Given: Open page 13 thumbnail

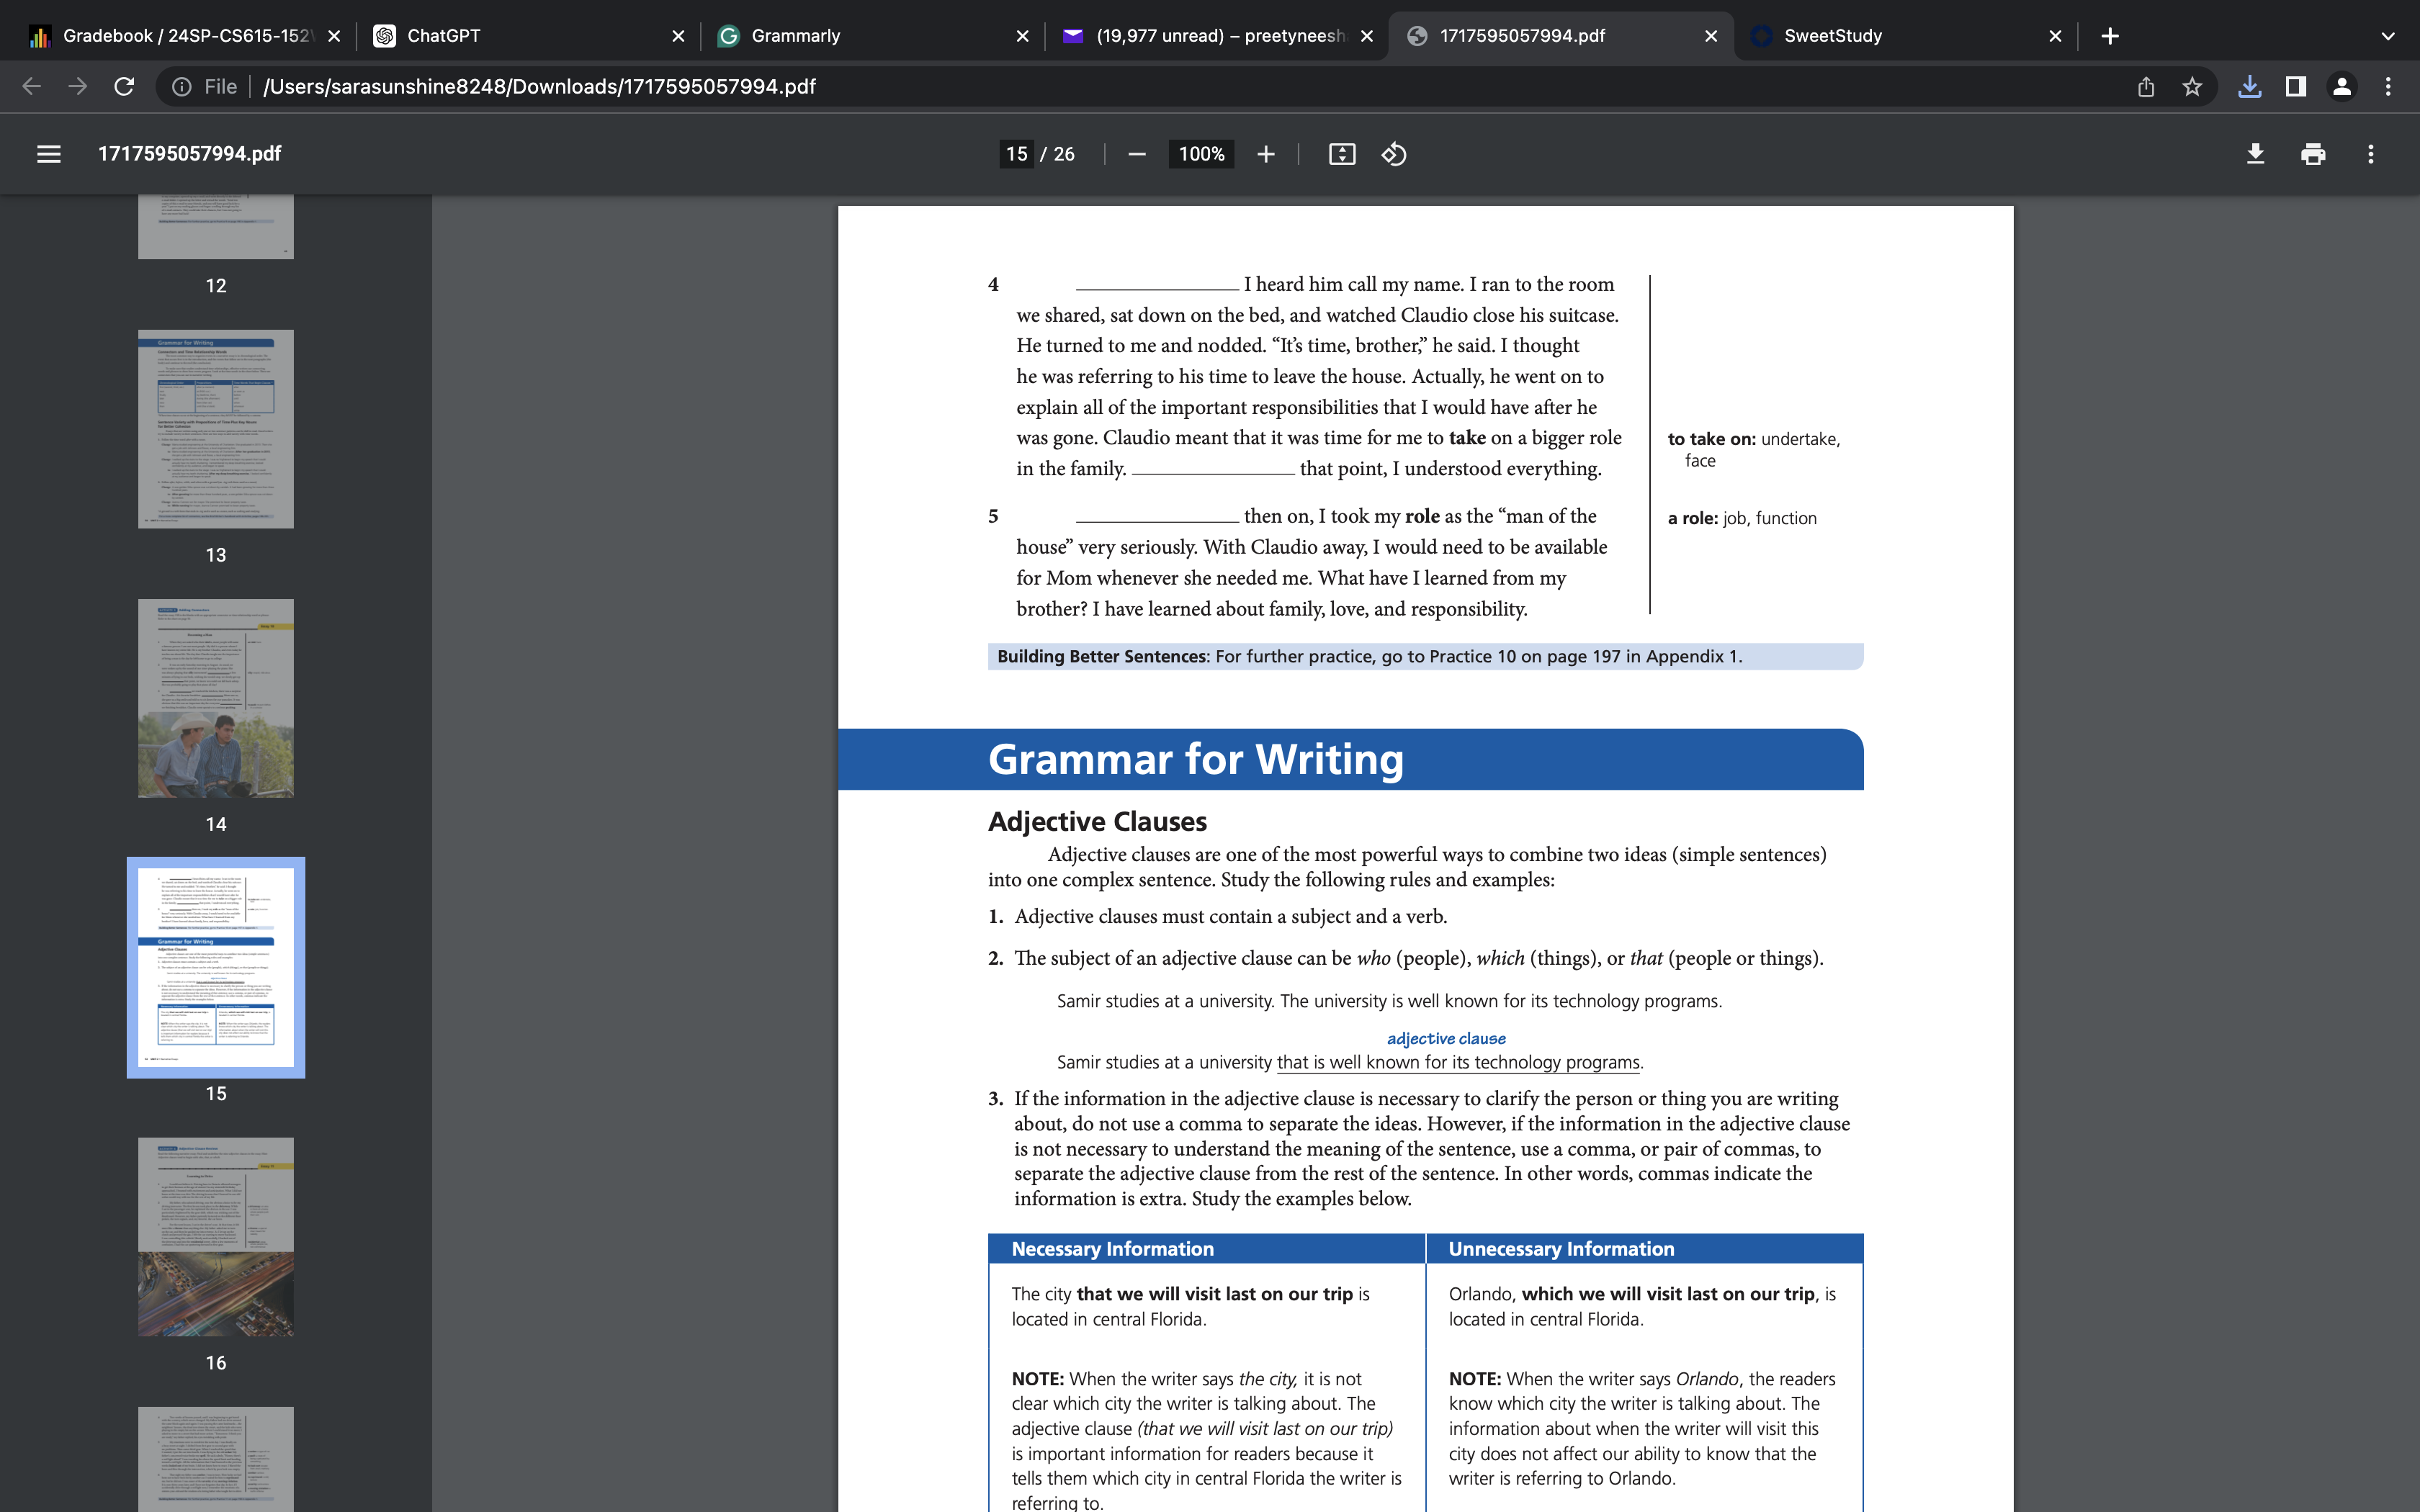Looking at the screenshot, I should pyautogui.click(x=216, y=429).
